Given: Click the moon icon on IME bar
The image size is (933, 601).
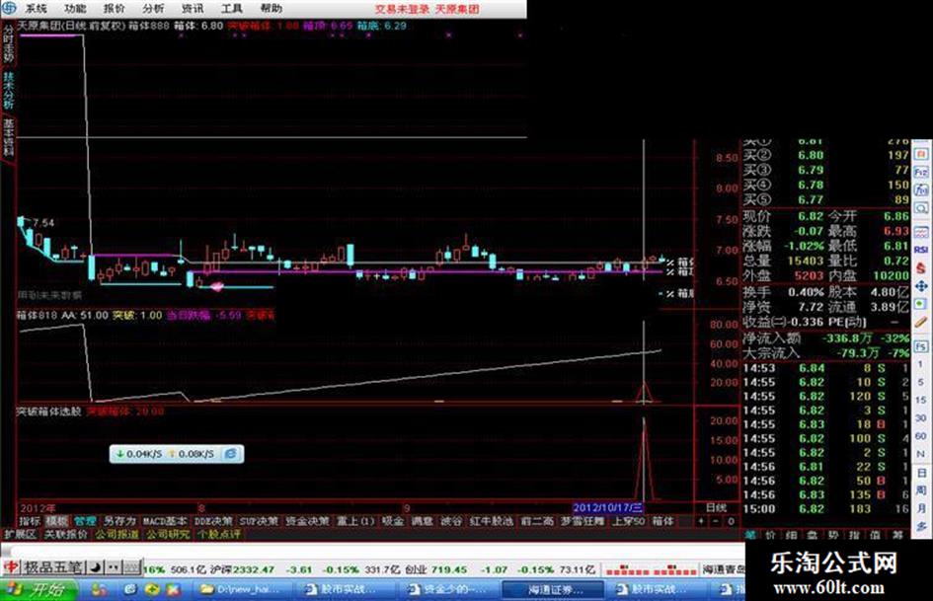Looking at the screenshot, I should tap(95, 567).
